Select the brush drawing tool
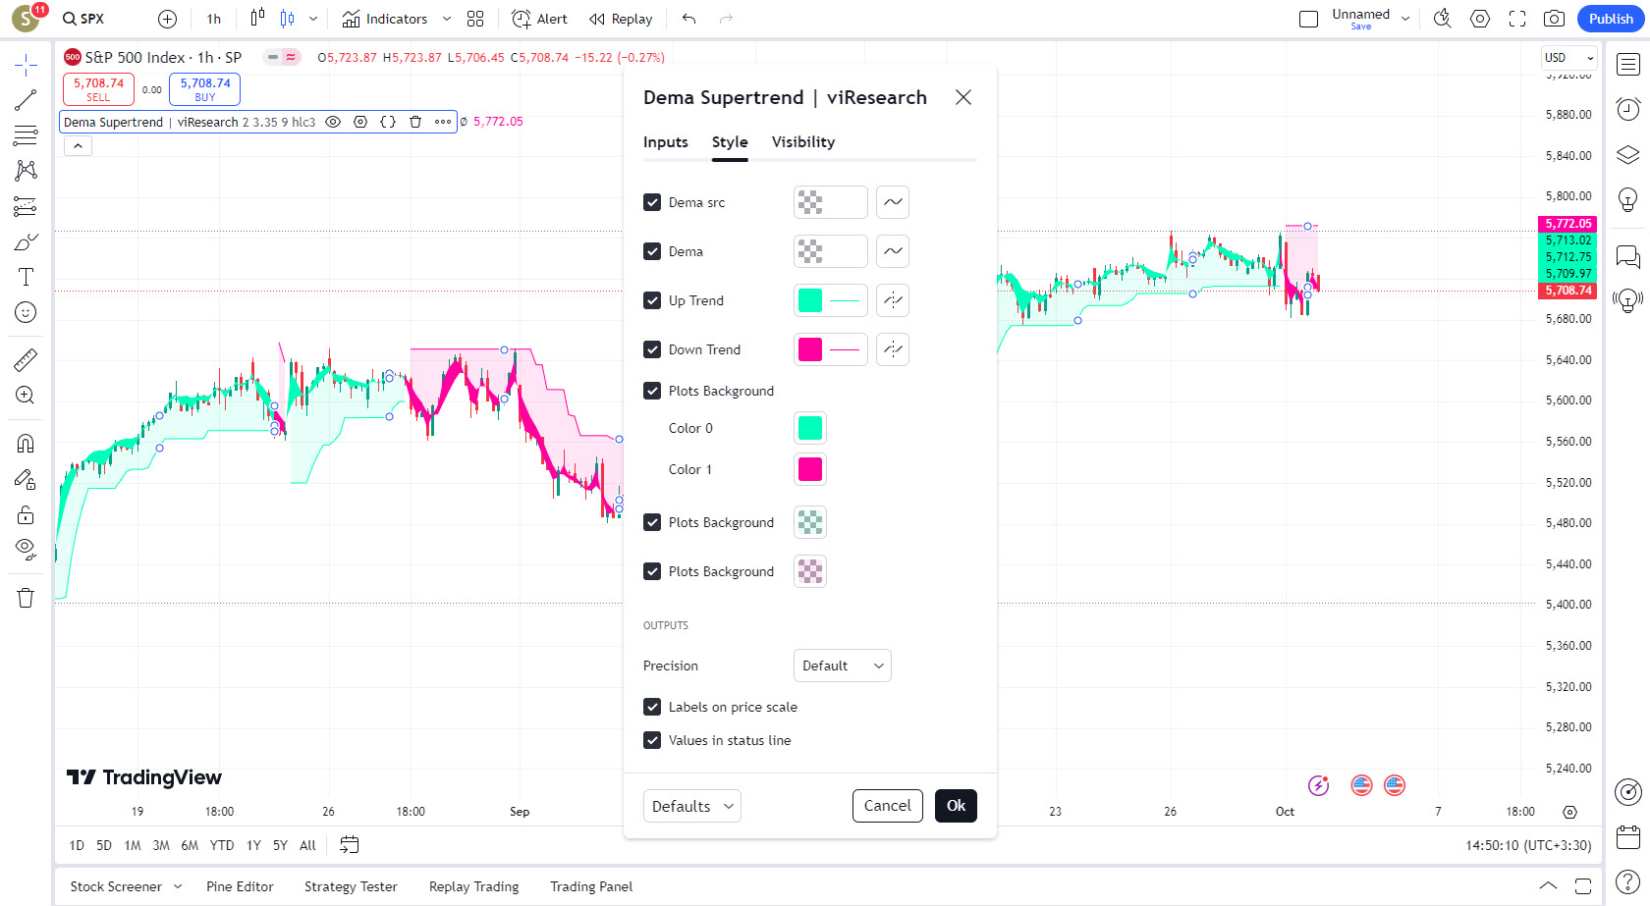Image resolution: width=1650 pixels, height=906 pixels. point(26,241)
